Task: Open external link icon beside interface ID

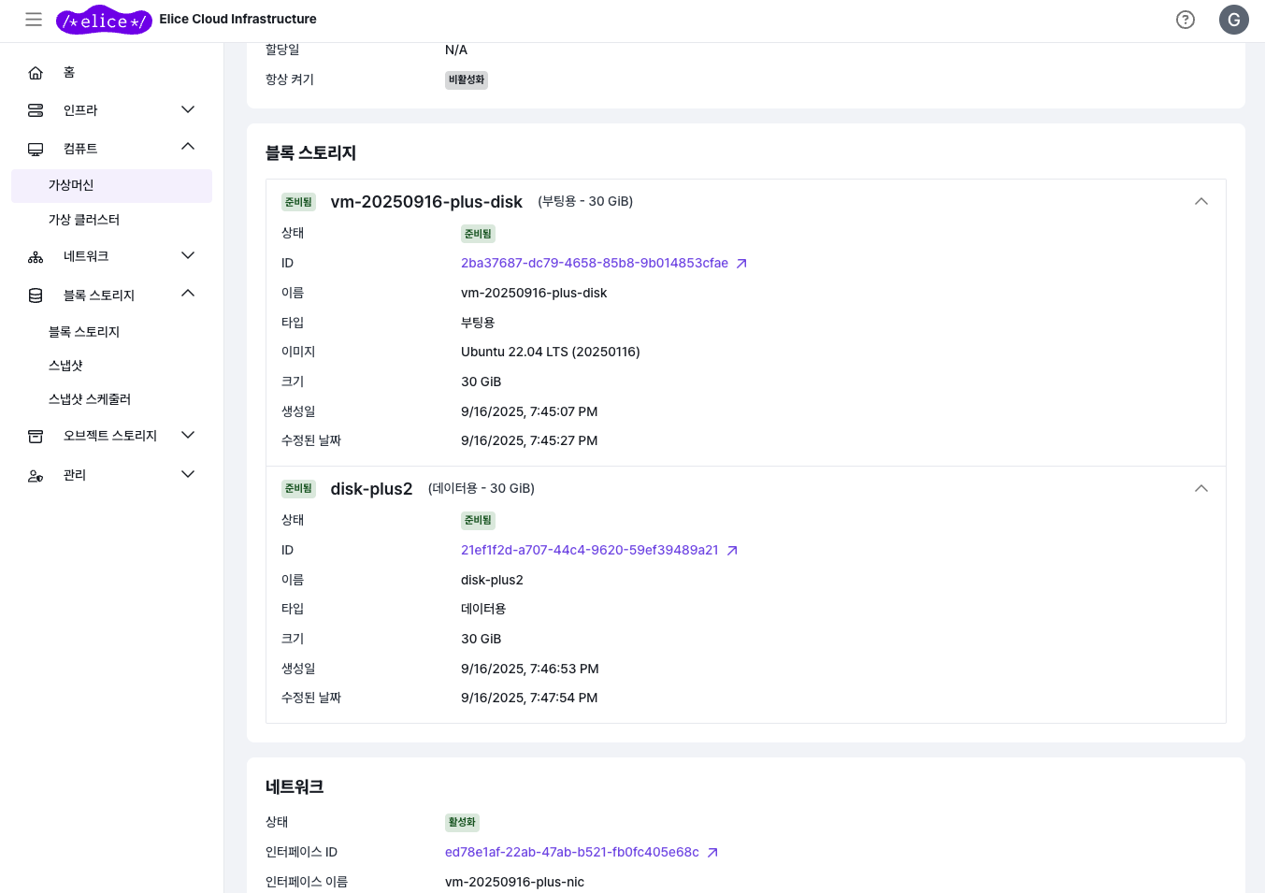Action: (712, 853)
